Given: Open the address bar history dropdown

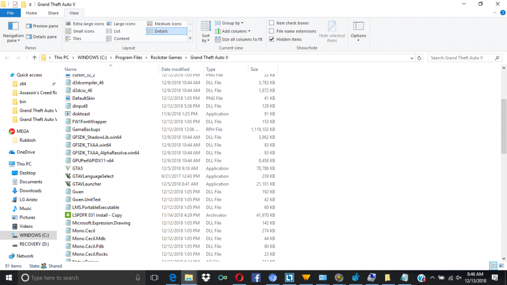Looking at the screenshot, I should 412,58.
